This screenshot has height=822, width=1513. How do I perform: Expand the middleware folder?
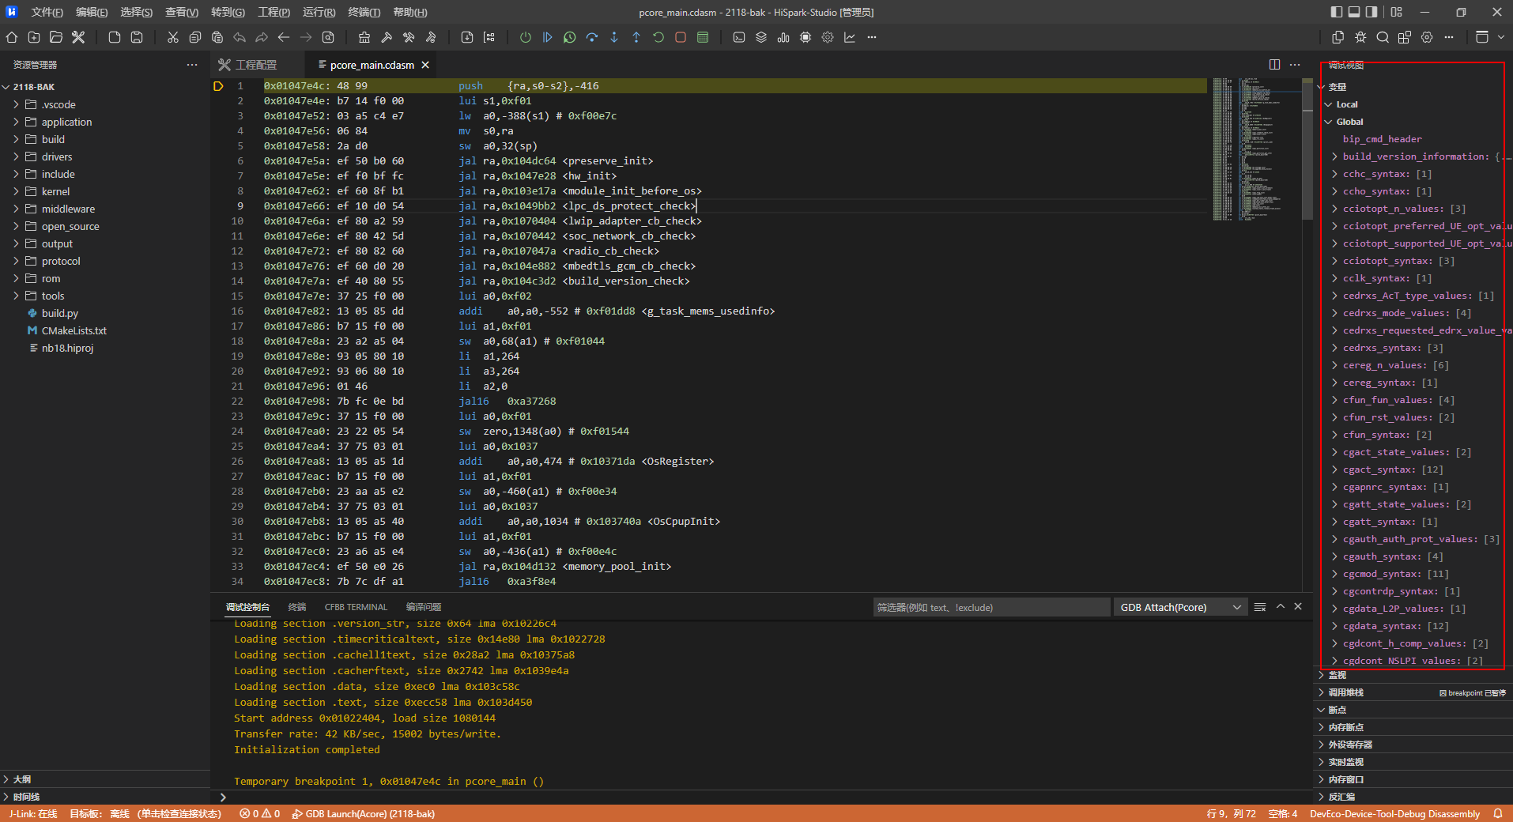pos(68,209)
